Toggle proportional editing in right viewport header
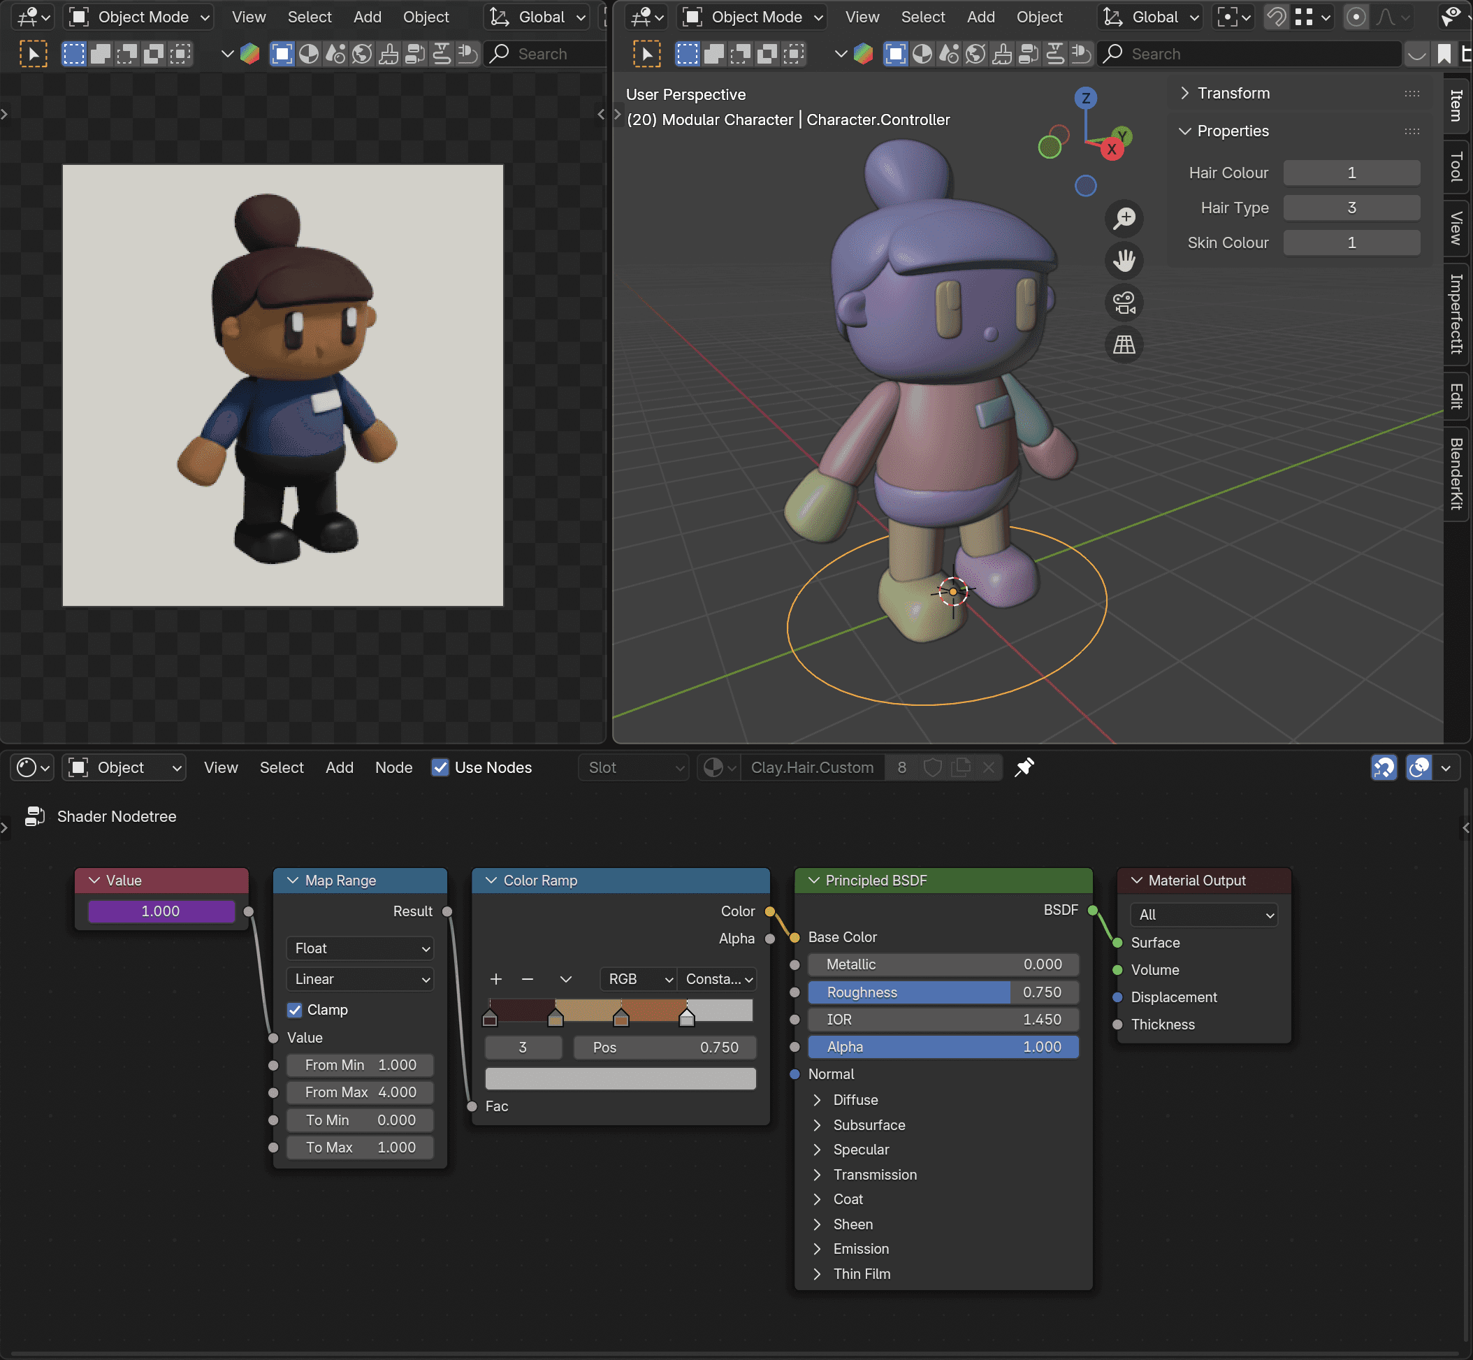The width and height of the screenshot is (1473, 1360). pyautogui.click(x=1356, y=17)
